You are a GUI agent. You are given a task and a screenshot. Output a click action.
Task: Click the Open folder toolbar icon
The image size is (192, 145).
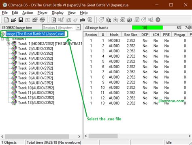(13, 20)
